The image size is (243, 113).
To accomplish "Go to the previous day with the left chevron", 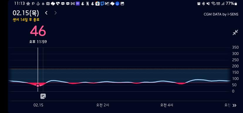I will 46,13.
